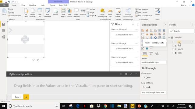Collapse the sample2 table tree
The height and width of the screenshot is (109, 195).
[169, 38]
